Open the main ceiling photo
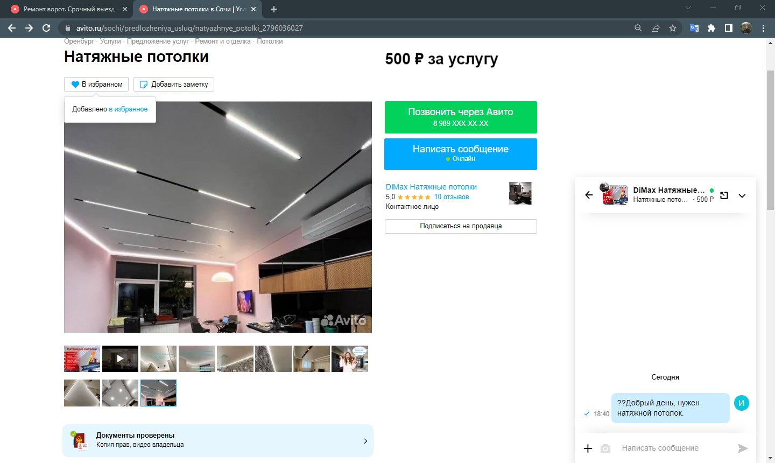The image size is (775, 463). [x=218, y=217]
